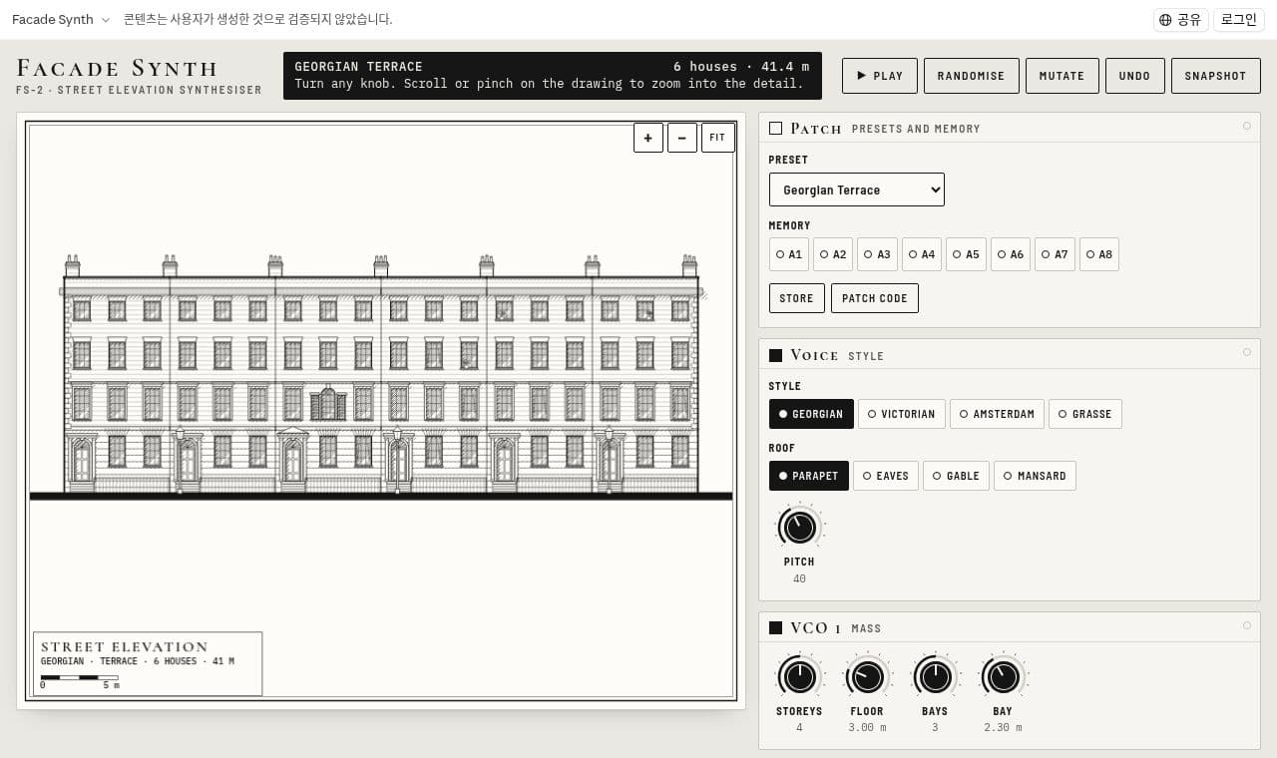The image size is (1277, 758).
Task: Set roof type to Gable
Action: 957,476
